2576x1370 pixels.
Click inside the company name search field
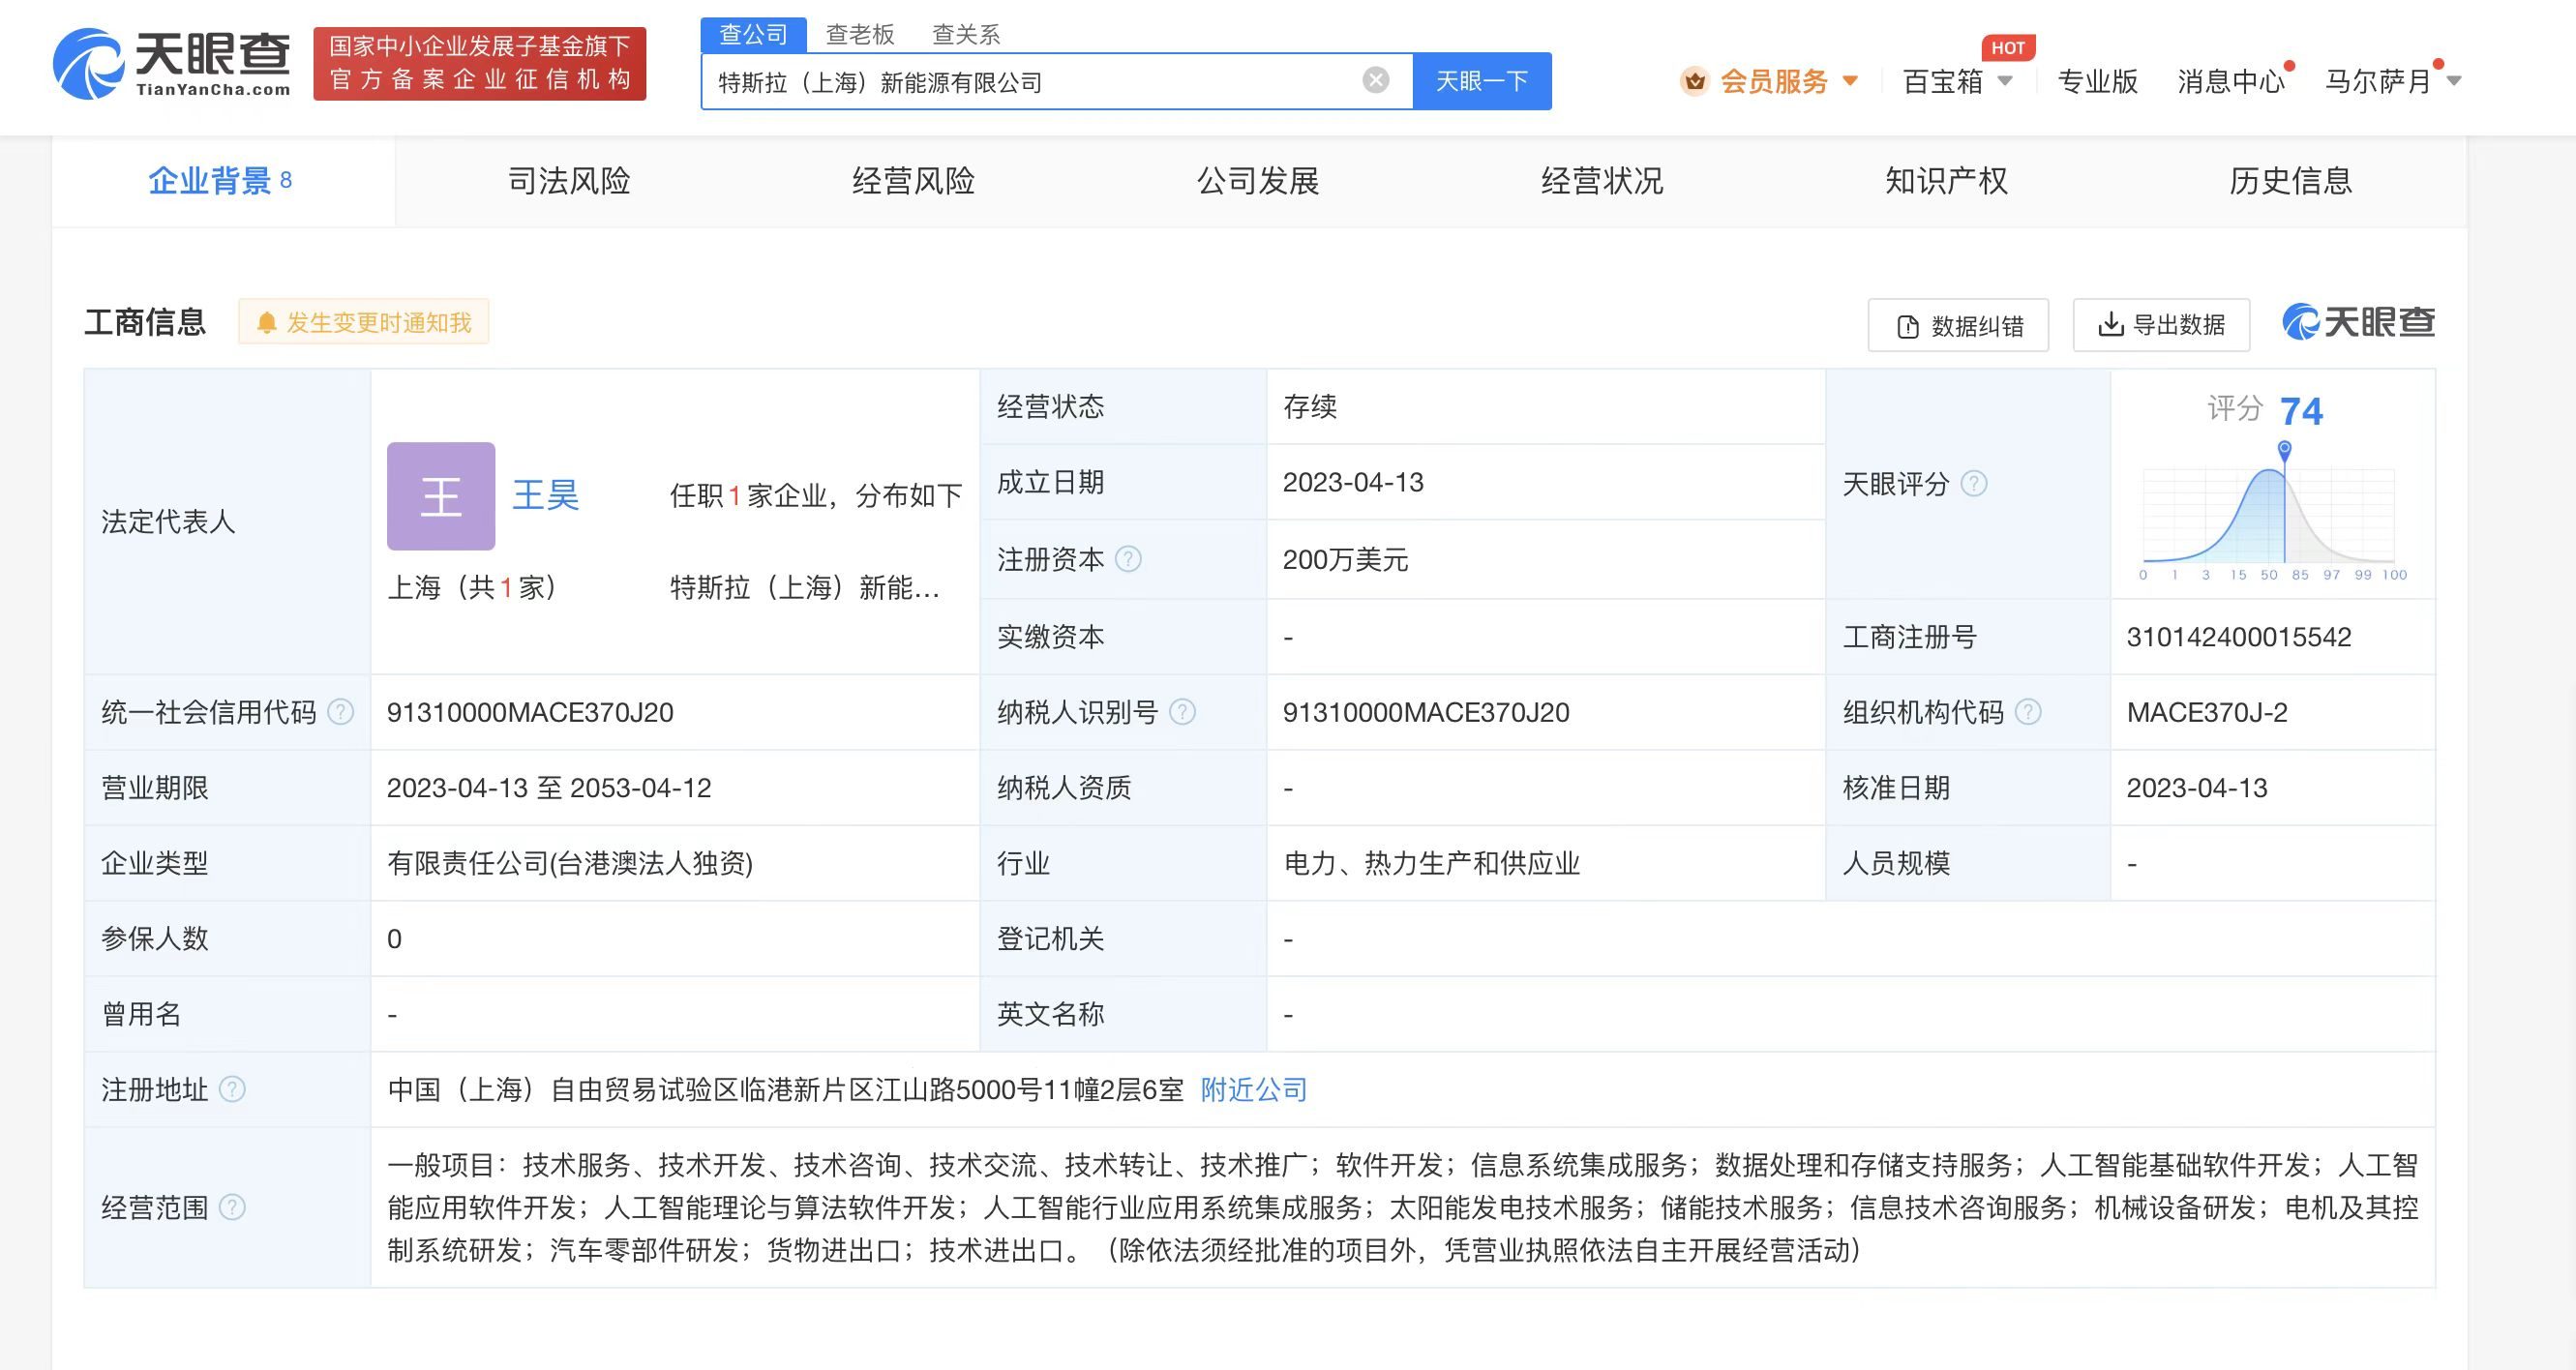1000,81
